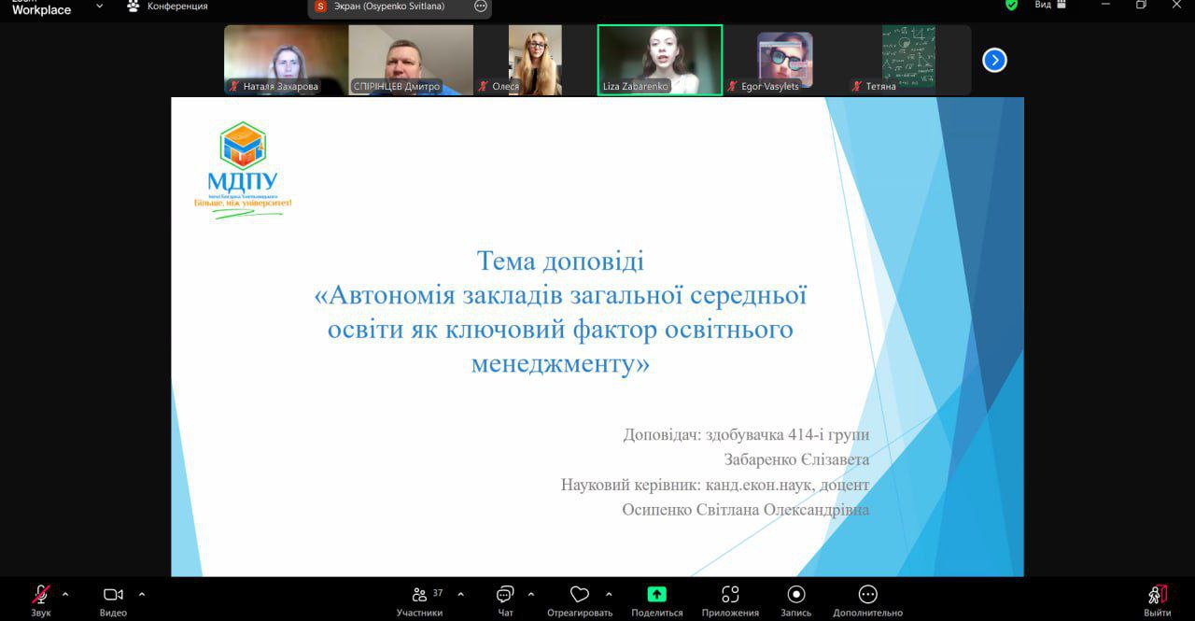Click the green Поделиться share screen icon
Screen dimensions: 1195x621
click(656, 595)
